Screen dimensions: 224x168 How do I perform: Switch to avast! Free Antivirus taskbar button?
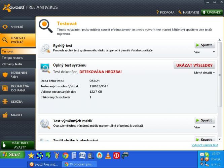click(x=44, y=164)
